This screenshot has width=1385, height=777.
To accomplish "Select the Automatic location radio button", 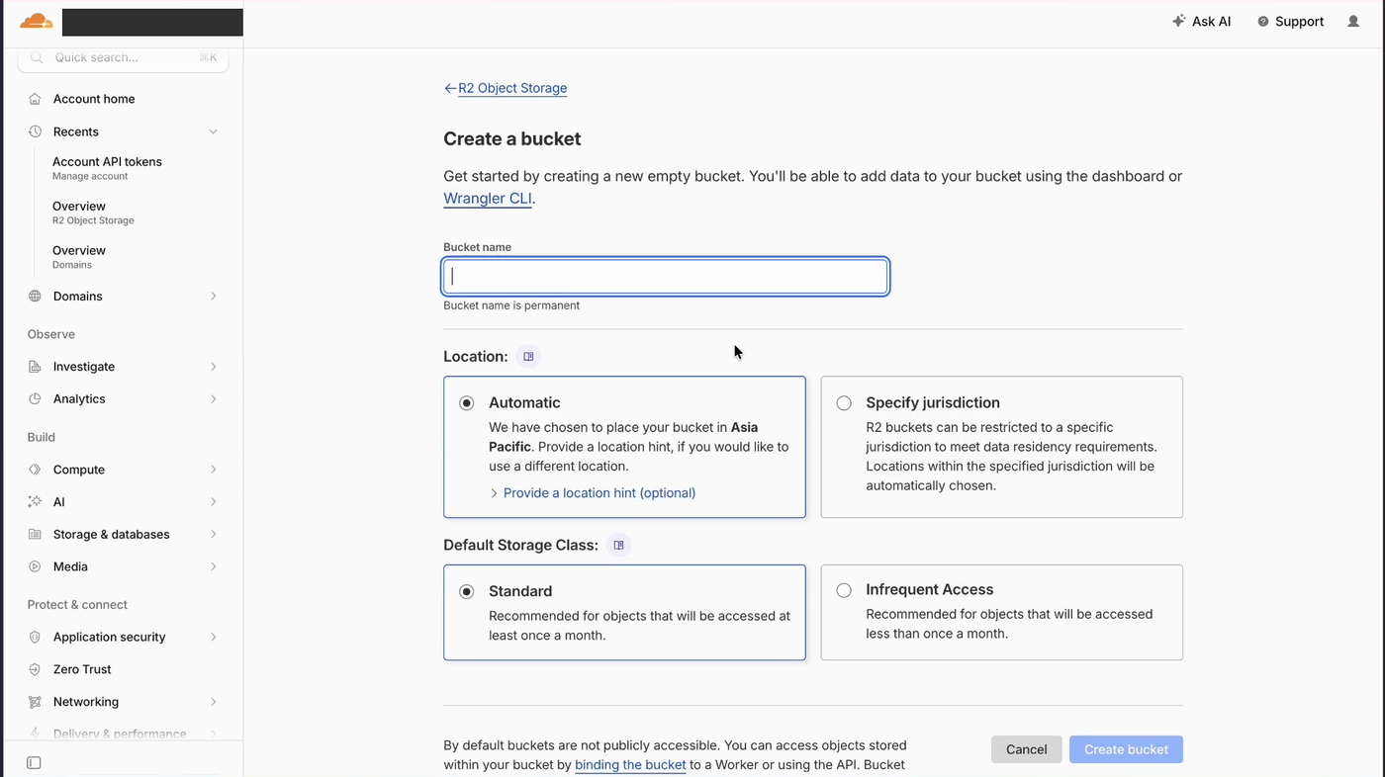I will [x=467, y=403].
